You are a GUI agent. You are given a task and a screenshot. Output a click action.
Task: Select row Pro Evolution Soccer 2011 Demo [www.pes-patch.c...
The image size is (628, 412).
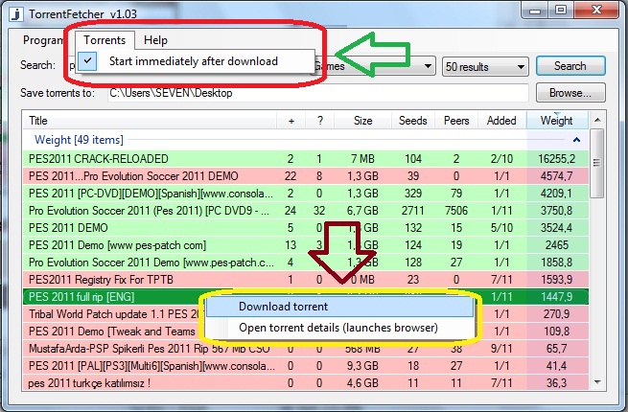point(306,263)
